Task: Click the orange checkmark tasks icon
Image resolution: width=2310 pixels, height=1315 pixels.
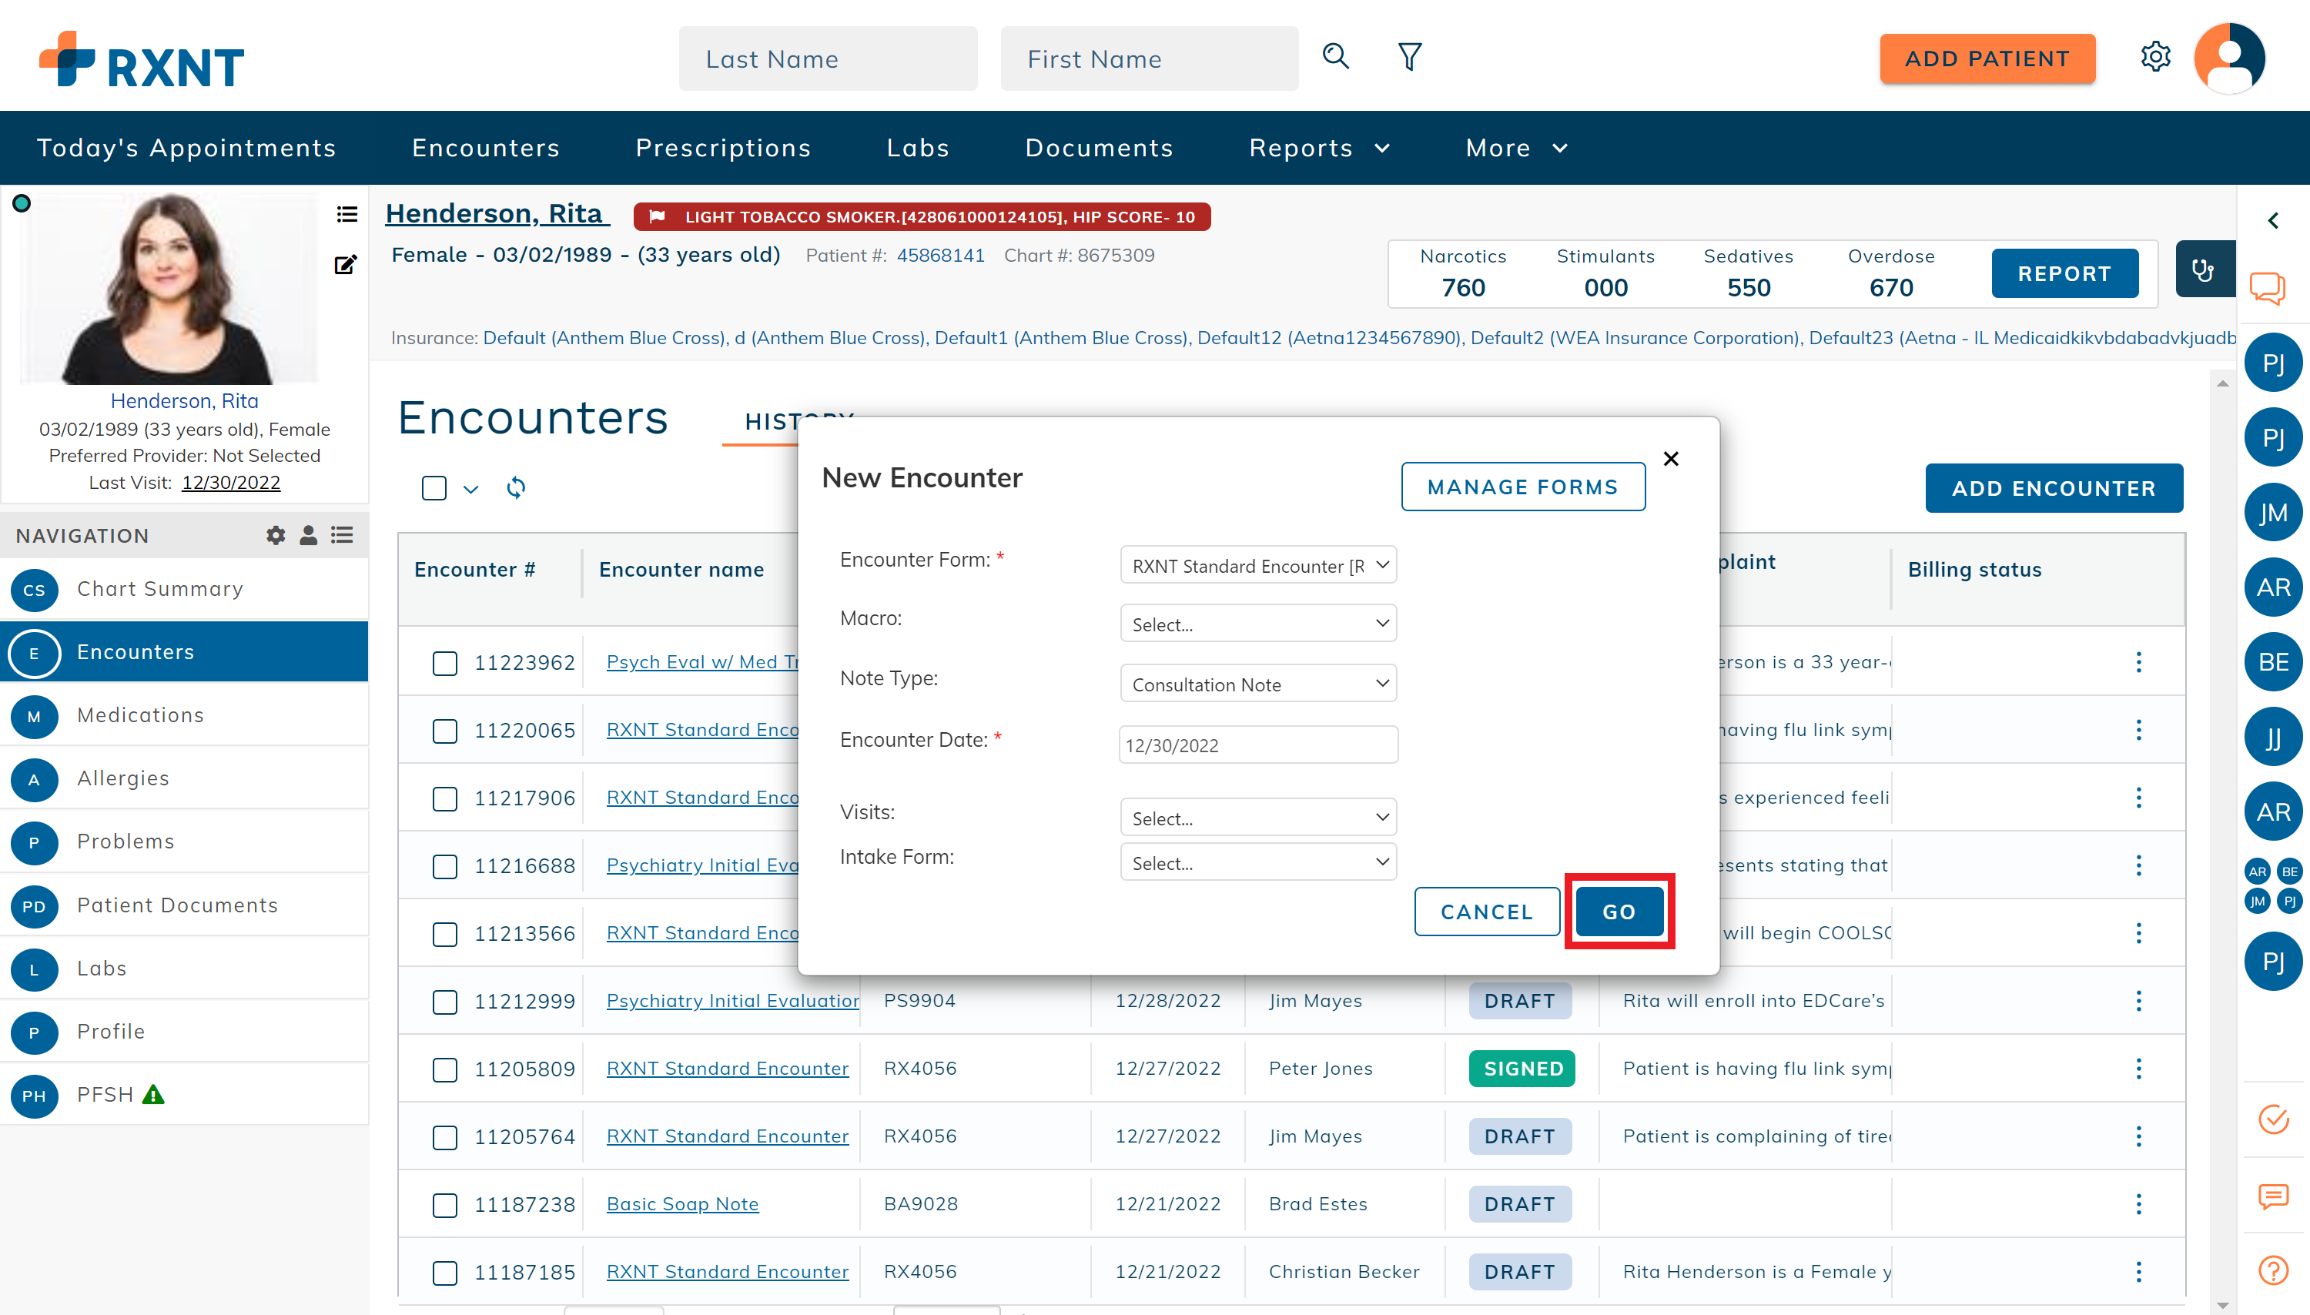Action: tap(2273, 1119)
